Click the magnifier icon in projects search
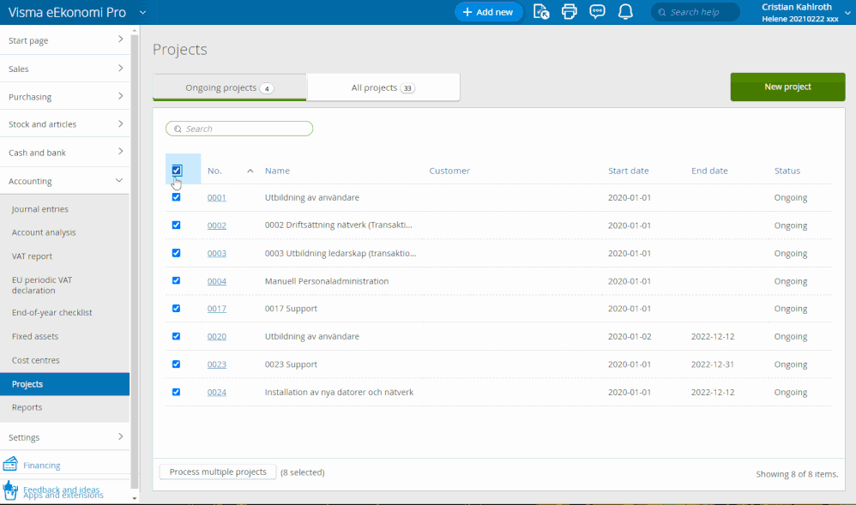 pos(178,129)
